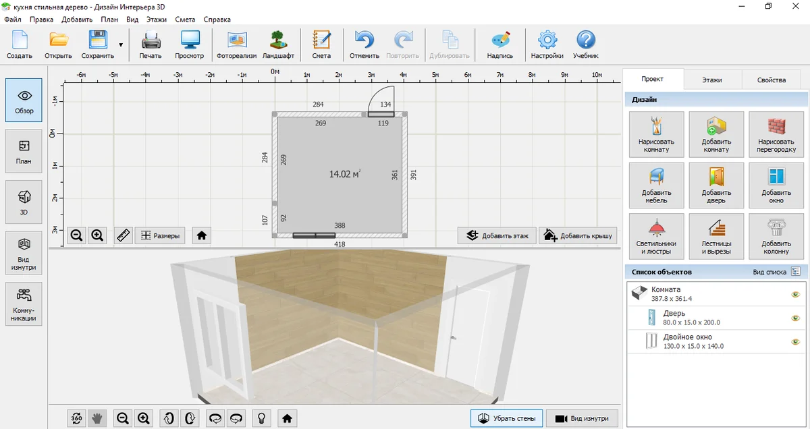Image resolution: width=810 pixels, height=429 pixels.
Task: Hide the Room object visibility
Action: [795, 295]
